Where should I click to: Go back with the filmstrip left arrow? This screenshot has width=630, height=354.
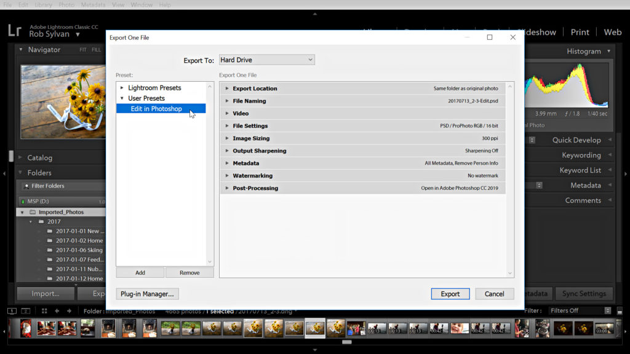click(x=57, y=311)
